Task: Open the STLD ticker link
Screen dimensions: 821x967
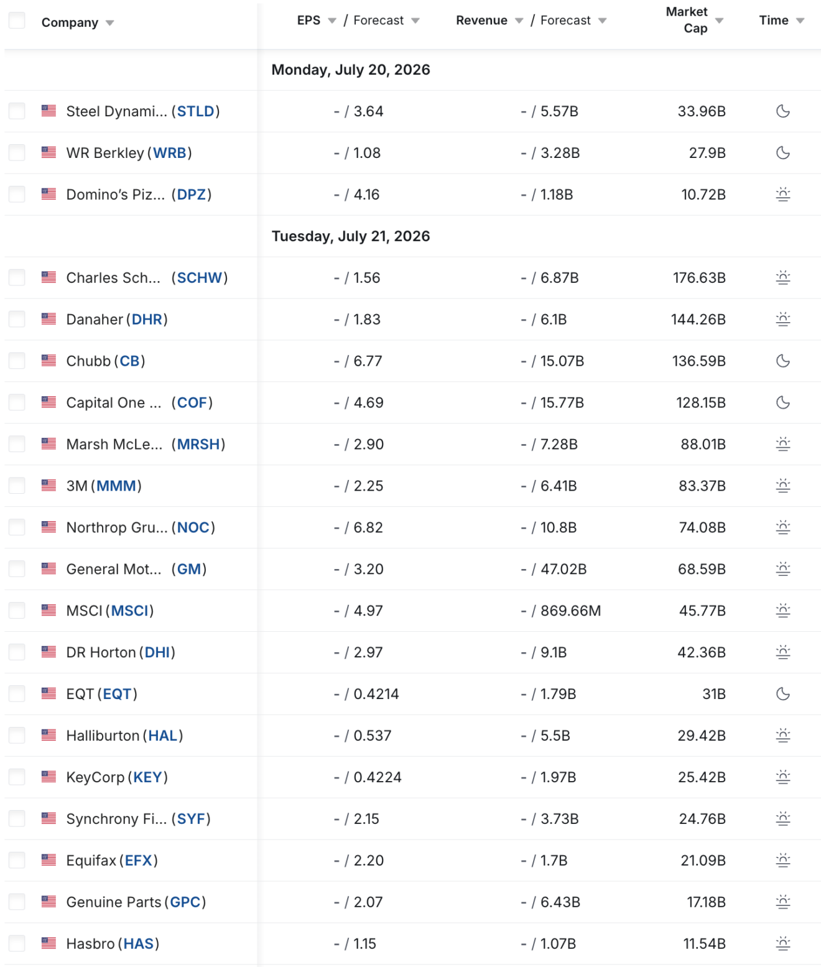Action: pos(195,111)
